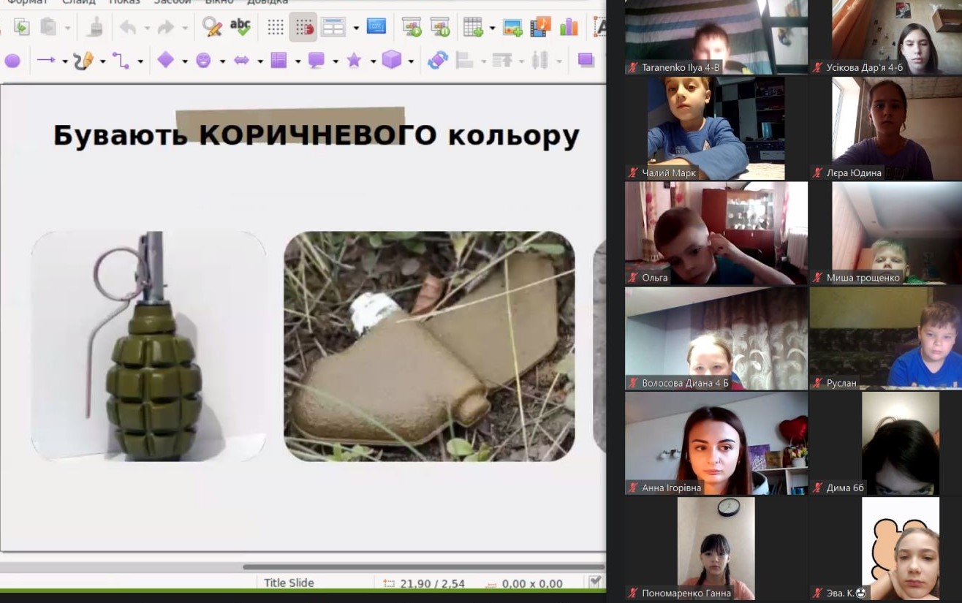Click the document-modified indicator in status bar
The height and width of the screenshot is (603, 962).
[596, 582]
